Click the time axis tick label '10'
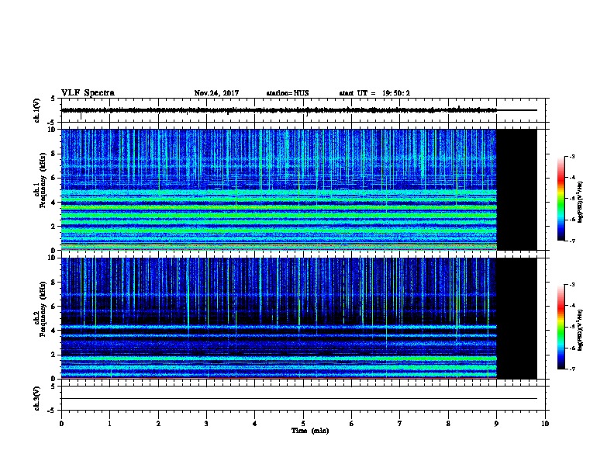Screen dimensions: 614x475 click(545, 424)
